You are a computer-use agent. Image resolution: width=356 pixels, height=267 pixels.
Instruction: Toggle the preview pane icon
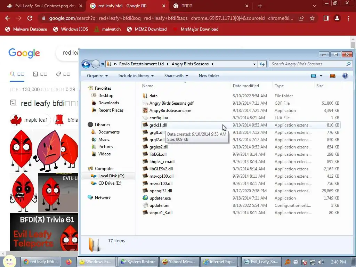[x=333, y=76]
